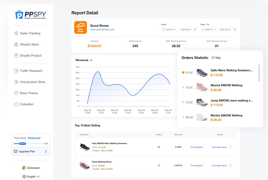Click the Shopify Store bag icon

16,44
